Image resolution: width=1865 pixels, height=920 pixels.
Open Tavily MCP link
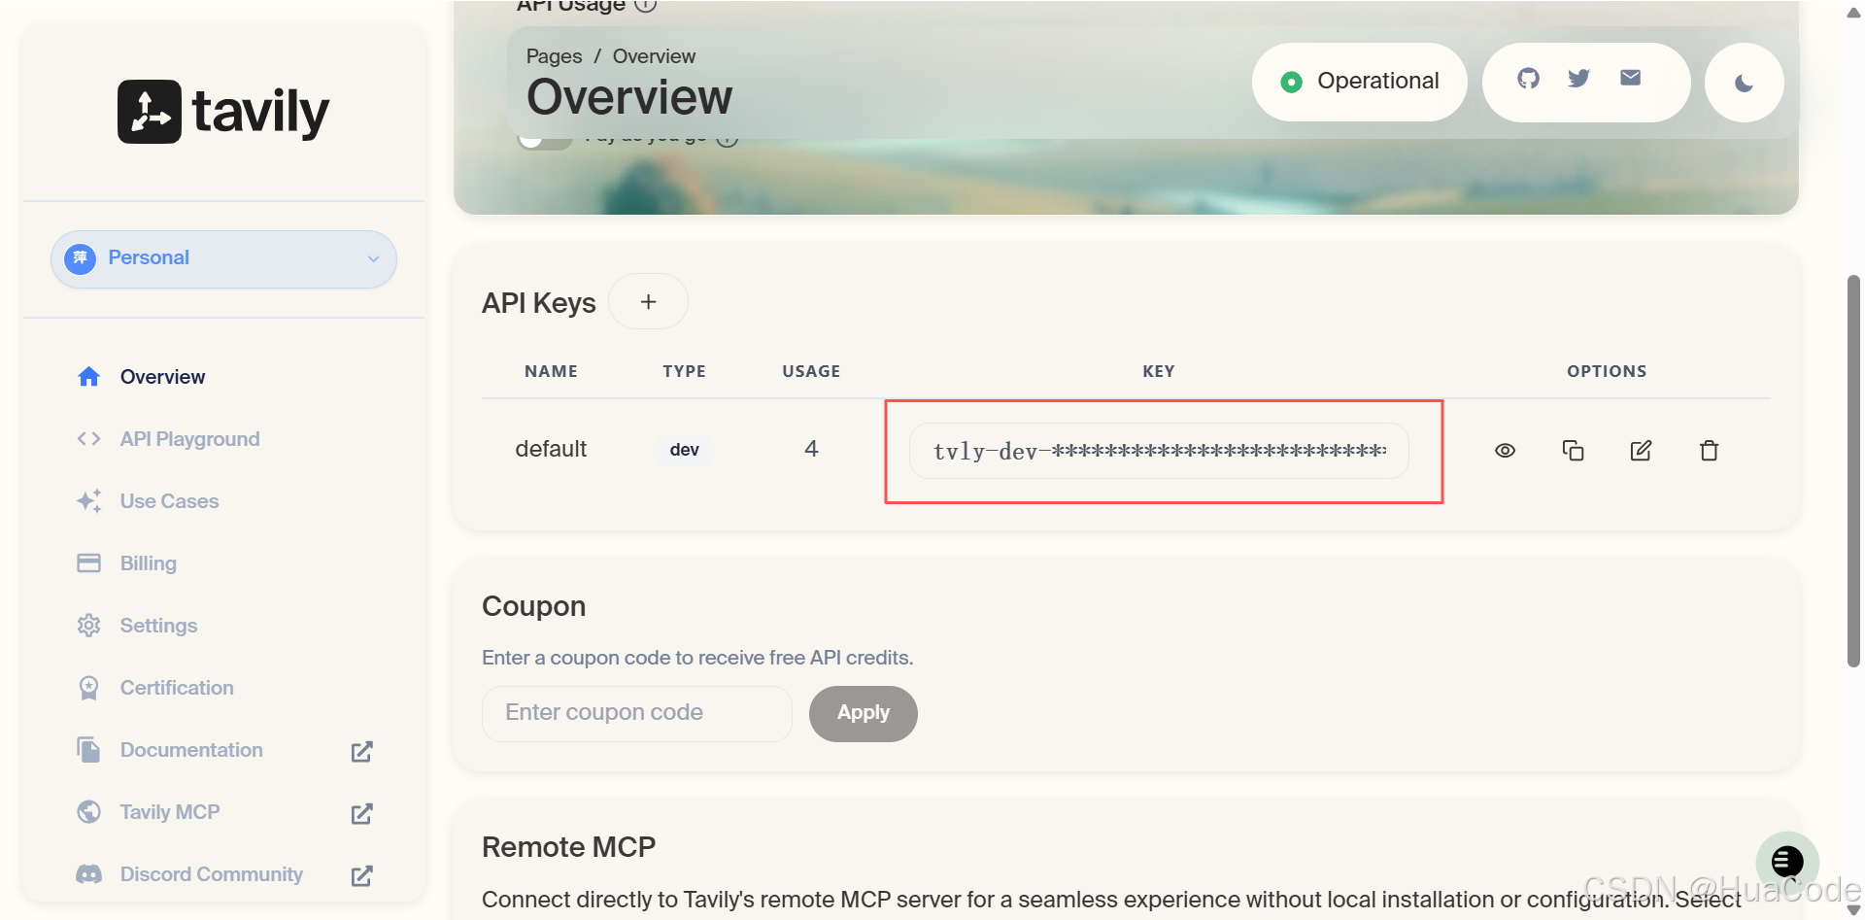coord(170,812)
